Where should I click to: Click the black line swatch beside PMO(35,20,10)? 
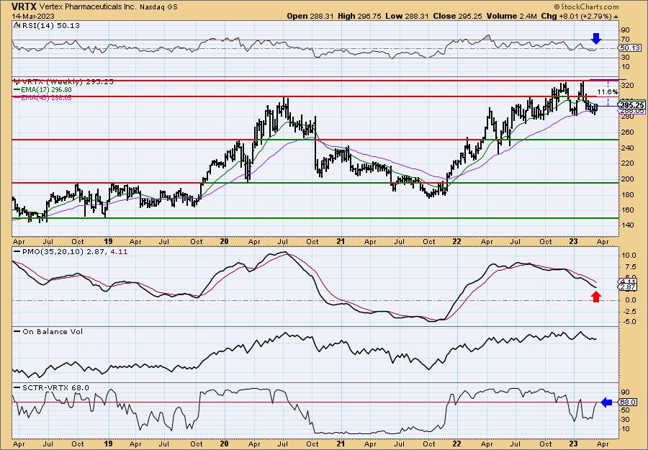(x=17, y=251)
